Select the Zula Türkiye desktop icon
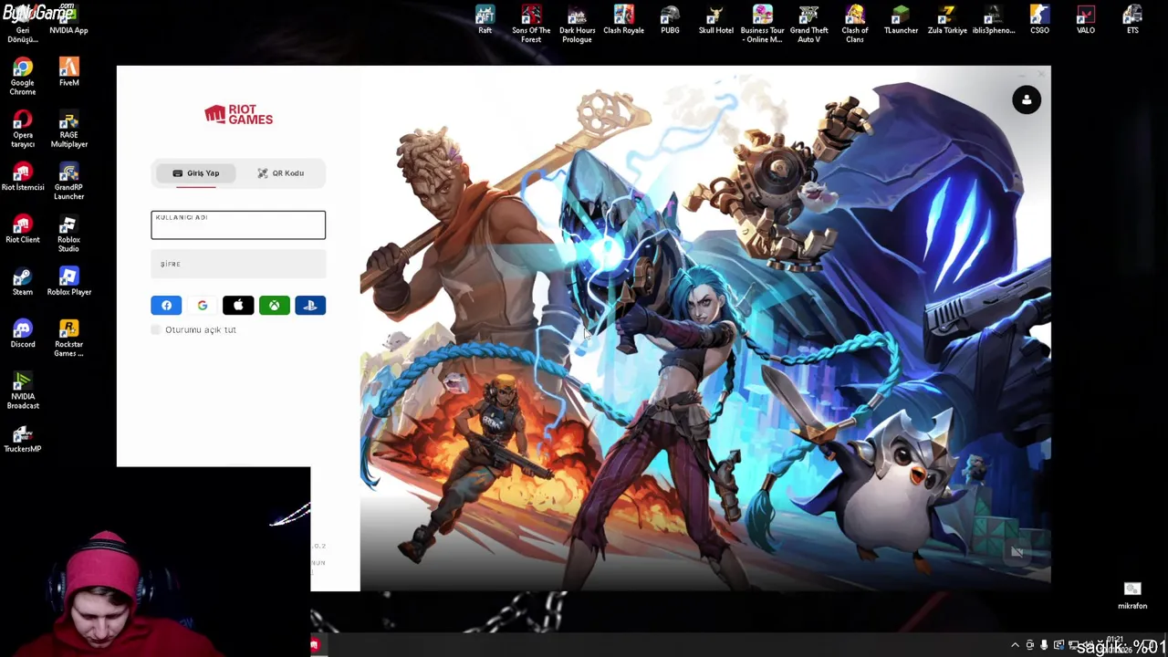The image size is (1168, 657). [947, 20]
